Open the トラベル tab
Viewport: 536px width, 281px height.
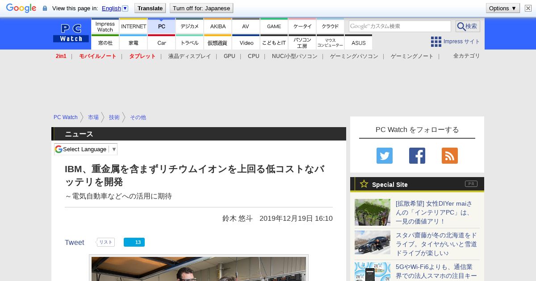click(x=190, y=42)
